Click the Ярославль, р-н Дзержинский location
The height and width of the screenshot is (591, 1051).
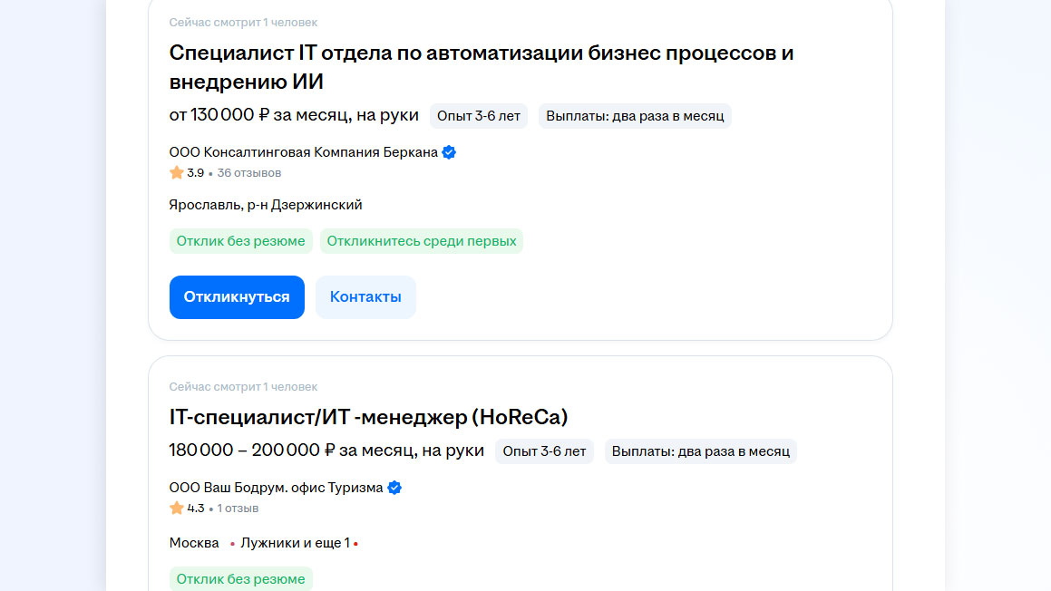(x=266, y=205)
